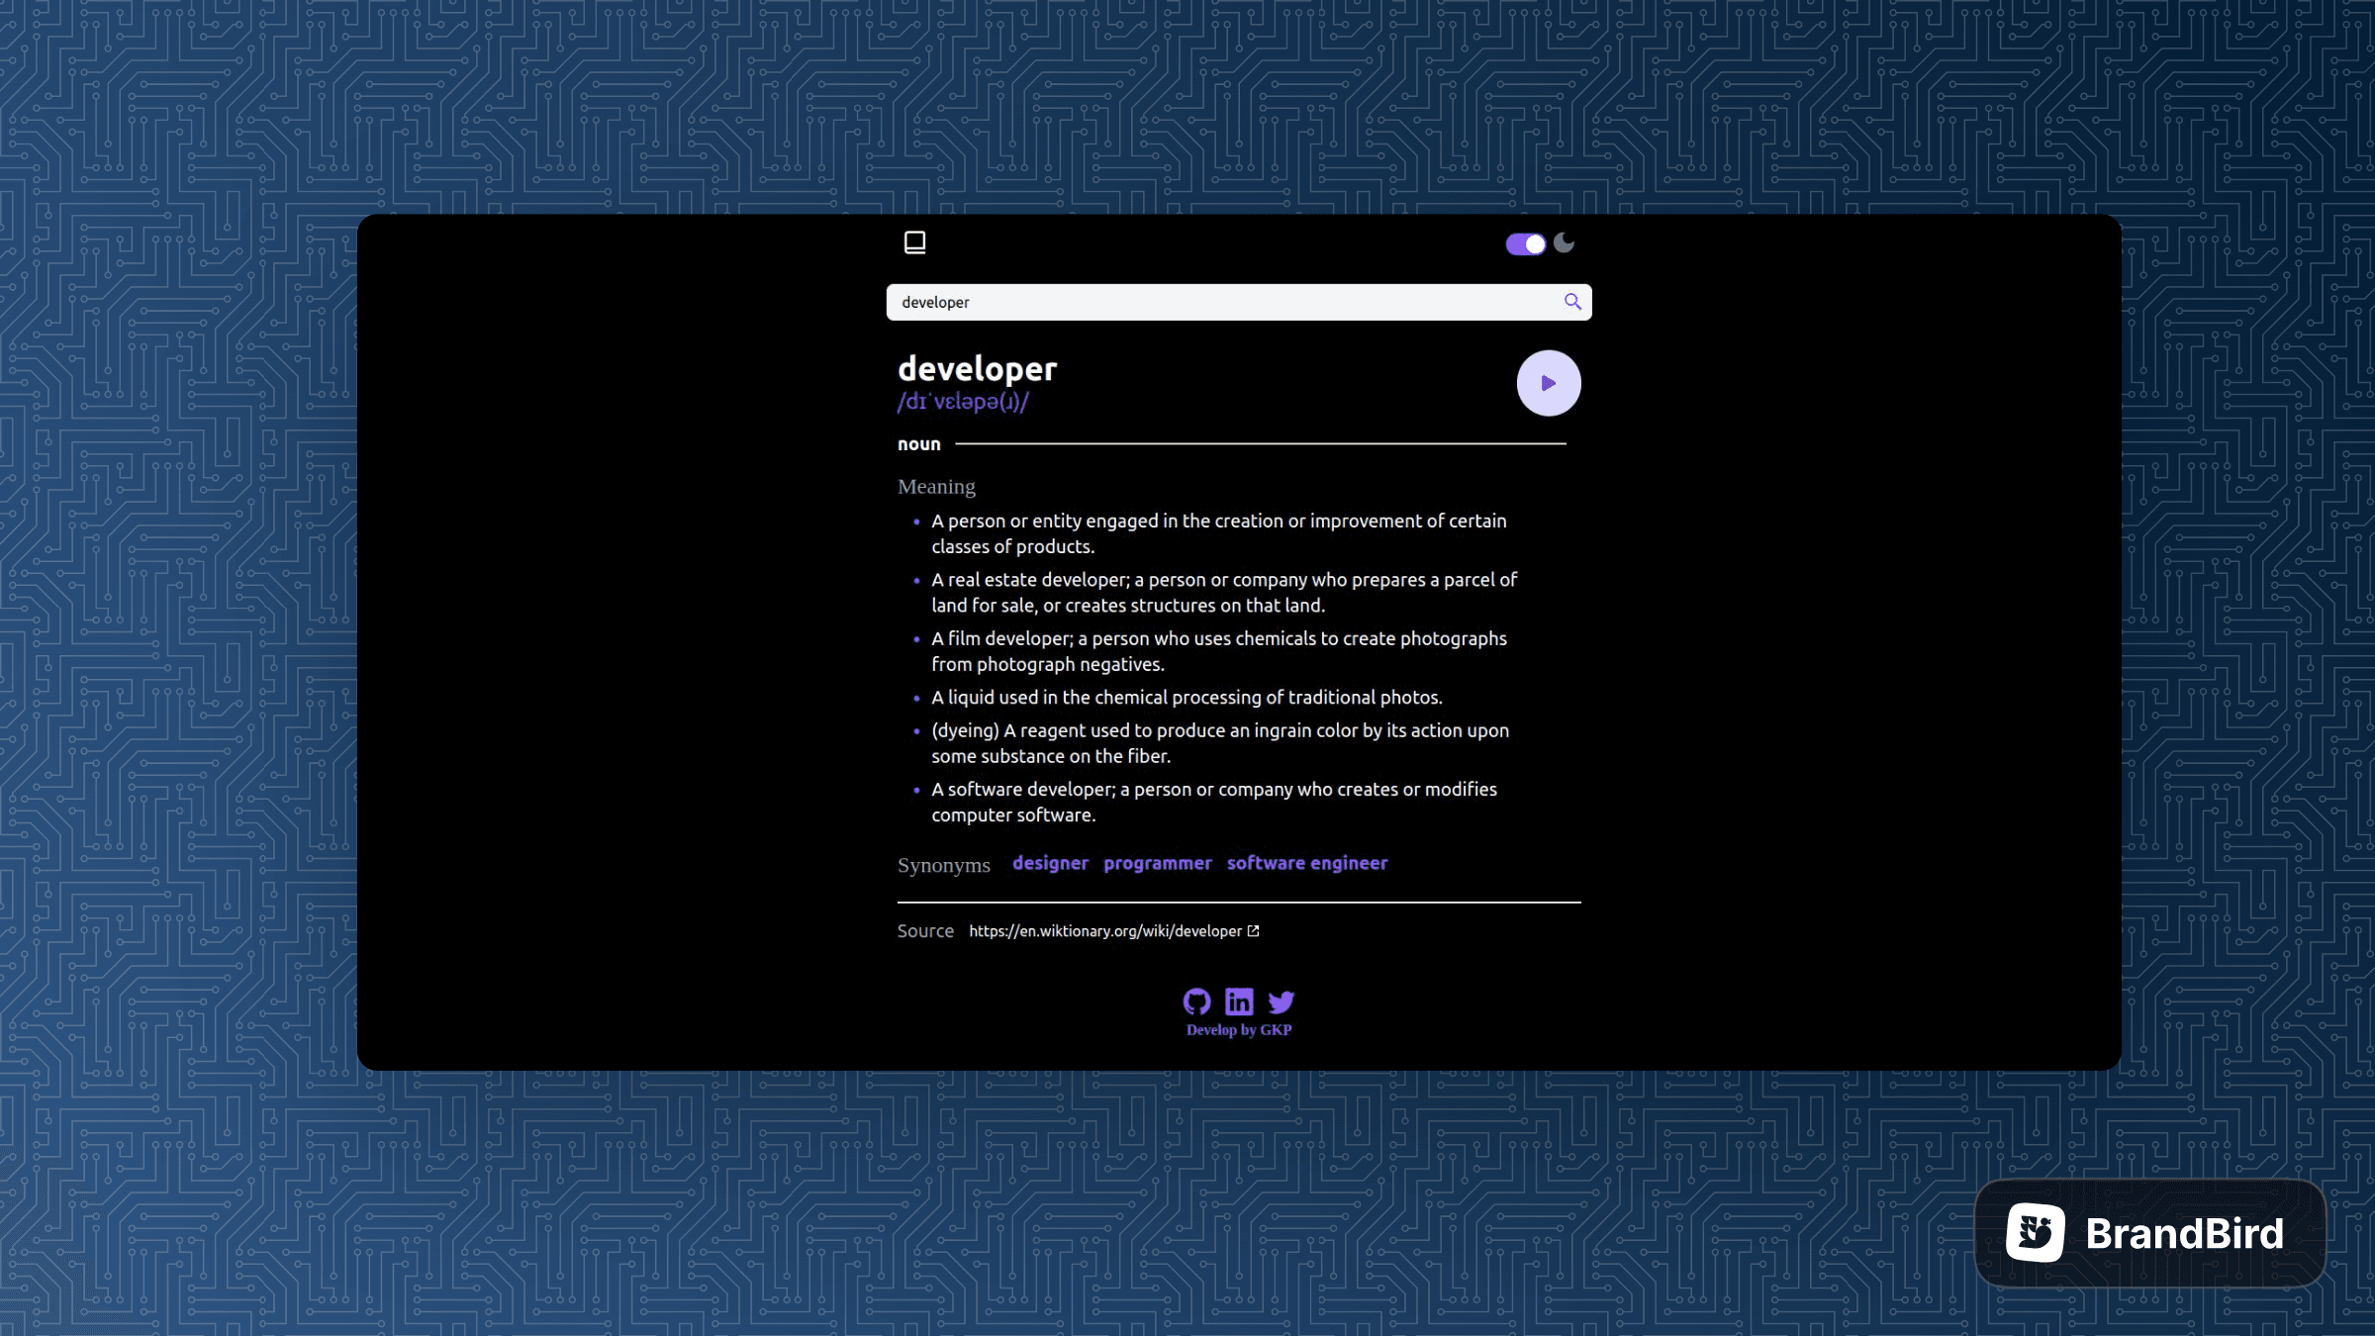Viewport: 2375px width, 1336px height.
Task: Click the BrandBird watermark icon
Action: pyautogui.click(x=2034, y=1232)
